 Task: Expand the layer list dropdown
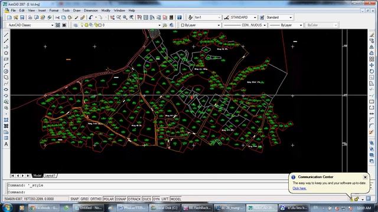(x=159, y=25)
